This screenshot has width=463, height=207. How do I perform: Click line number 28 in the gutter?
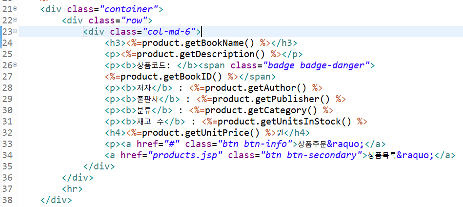tap(8, 88)
